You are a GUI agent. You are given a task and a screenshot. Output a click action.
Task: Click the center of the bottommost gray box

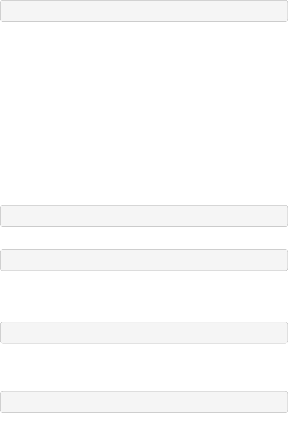[x=144, y=402]
